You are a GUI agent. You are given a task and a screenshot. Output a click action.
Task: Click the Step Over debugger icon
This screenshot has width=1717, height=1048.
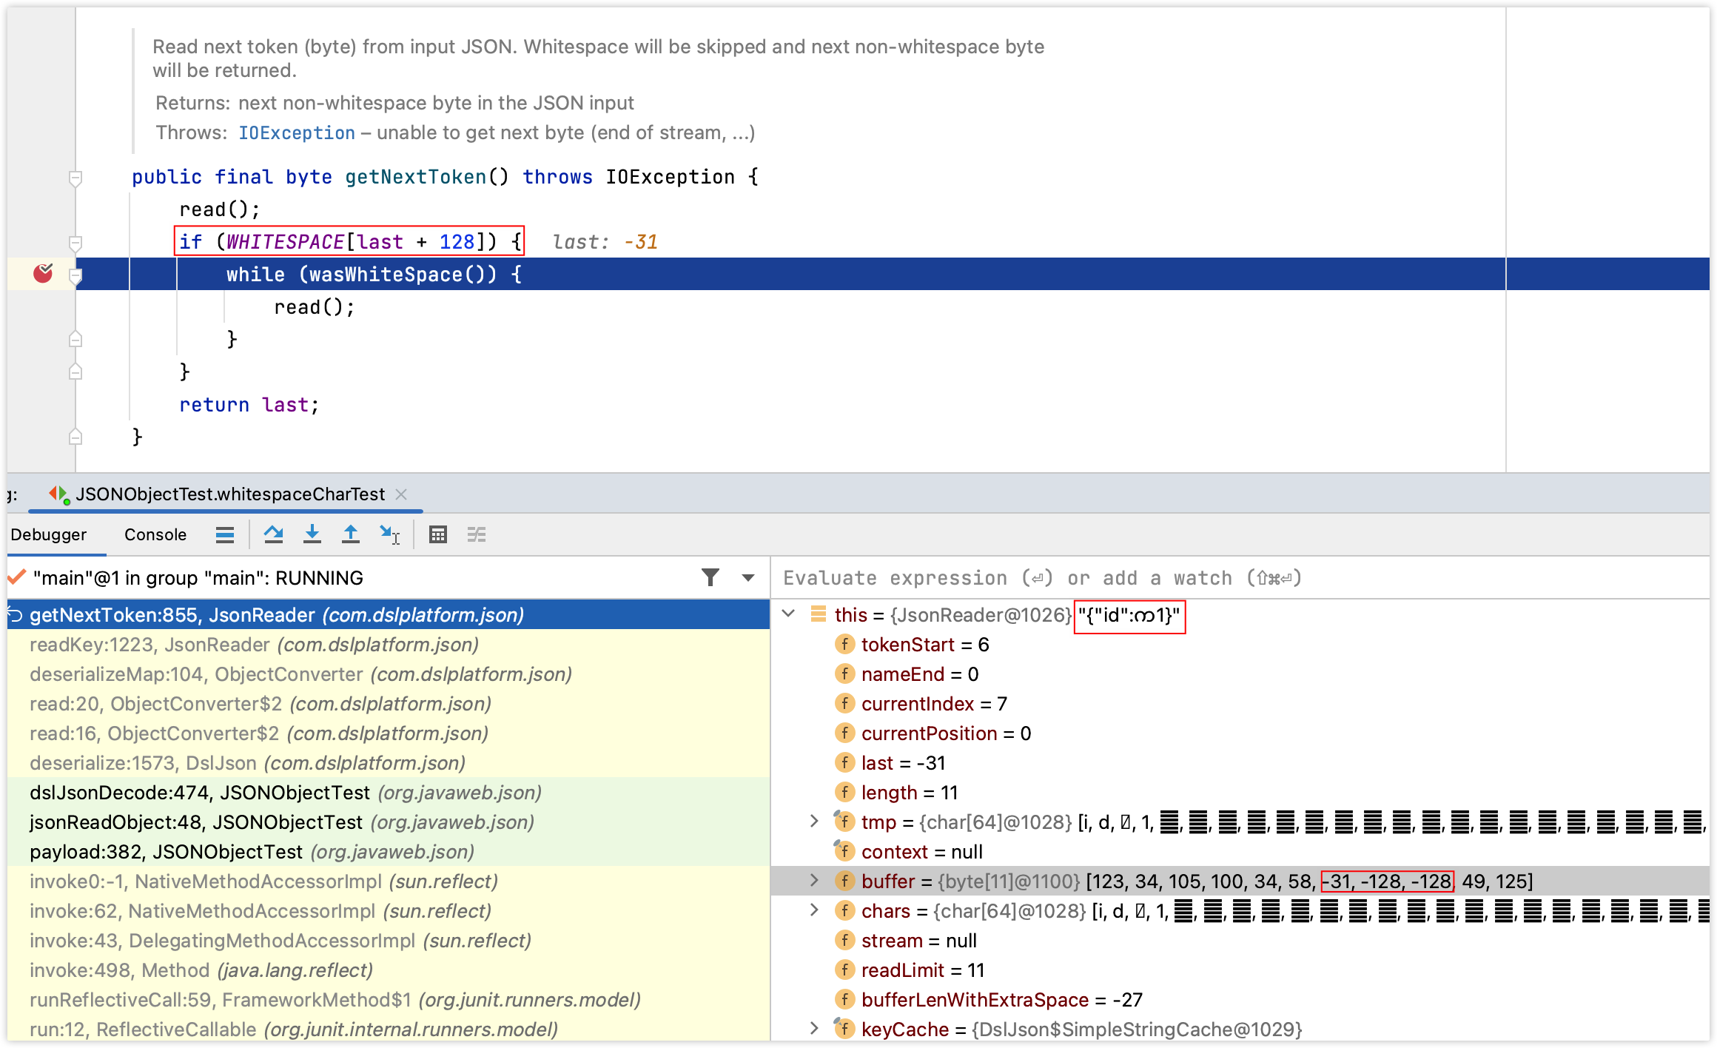tap(274, 534)
